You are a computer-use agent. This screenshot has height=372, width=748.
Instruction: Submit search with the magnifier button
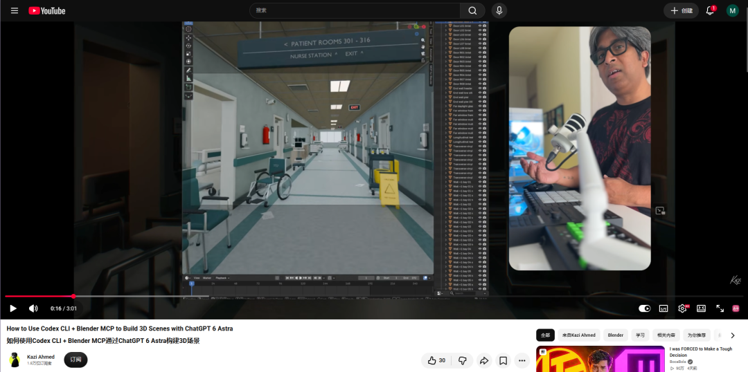472,10
